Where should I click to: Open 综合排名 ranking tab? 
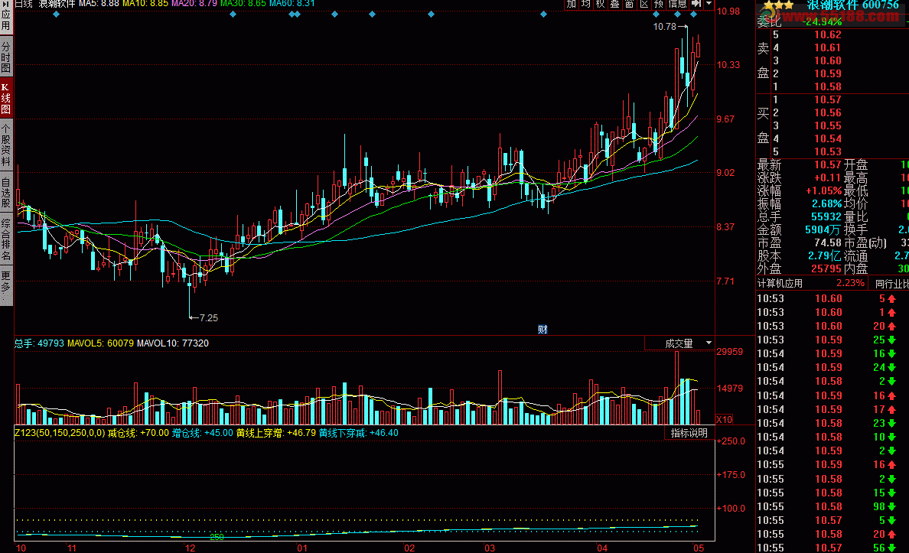click(6, 239)
